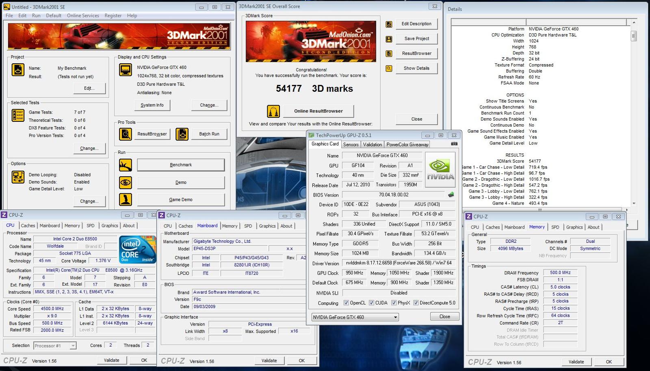
Task: Open Graphics tab in the mainboard CPU-Z window
Action: (x=267, y=226)
